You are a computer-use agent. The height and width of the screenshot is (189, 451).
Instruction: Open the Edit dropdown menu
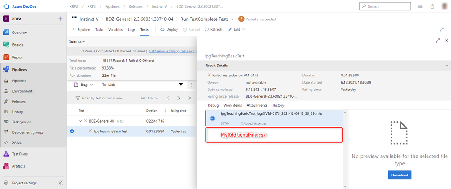237,29
